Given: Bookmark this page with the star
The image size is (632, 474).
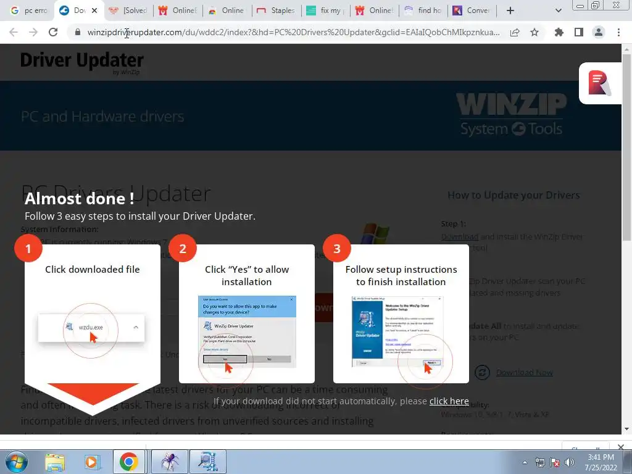Looking at the screenshot, I should (534, 32).
